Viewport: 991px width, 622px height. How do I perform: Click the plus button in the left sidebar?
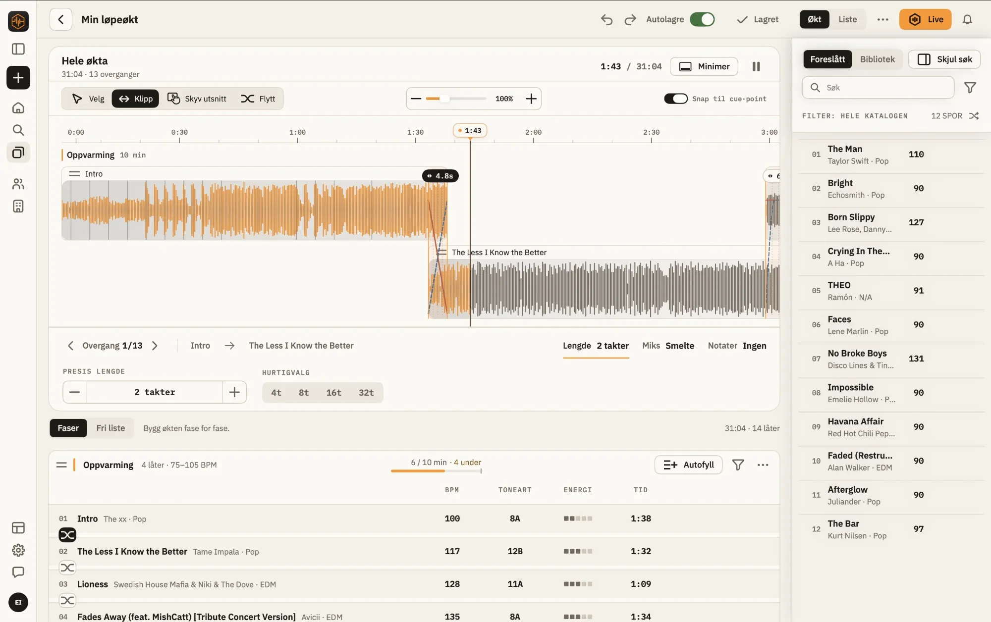click(x=18, y=78)
